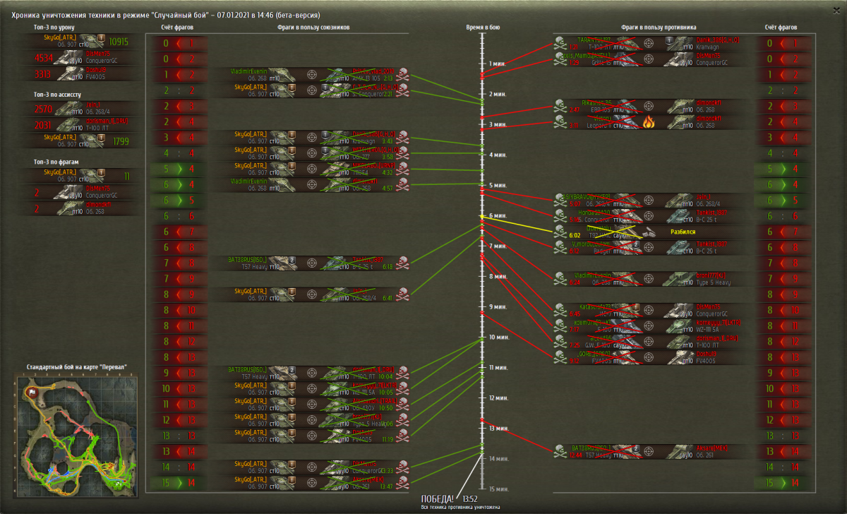Click the "15 мин." mark on the timeline
847x514 pixels.
[500, 490]
